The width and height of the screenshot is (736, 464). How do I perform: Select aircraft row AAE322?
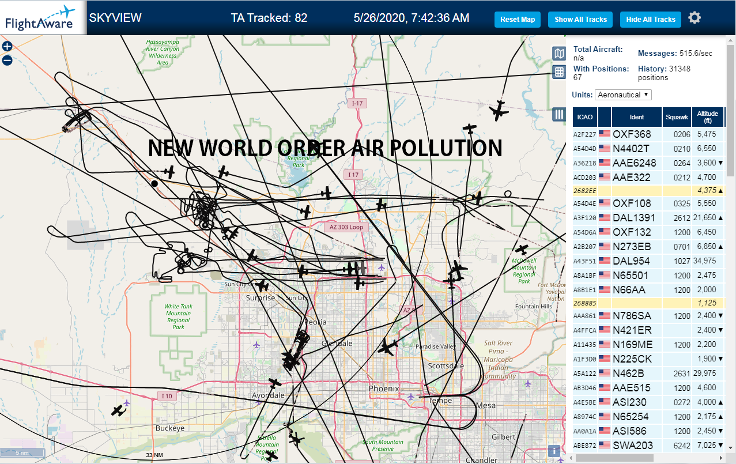(648, 178)
